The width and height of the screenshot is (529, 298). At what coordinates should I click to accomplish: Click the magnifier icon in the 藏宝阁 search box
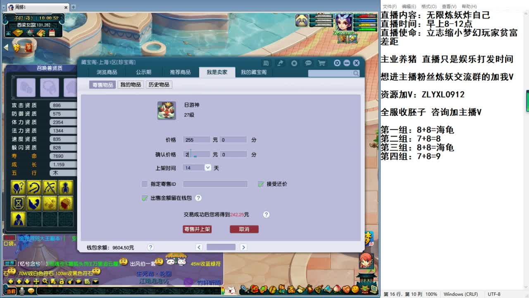[x=356, y=73]
